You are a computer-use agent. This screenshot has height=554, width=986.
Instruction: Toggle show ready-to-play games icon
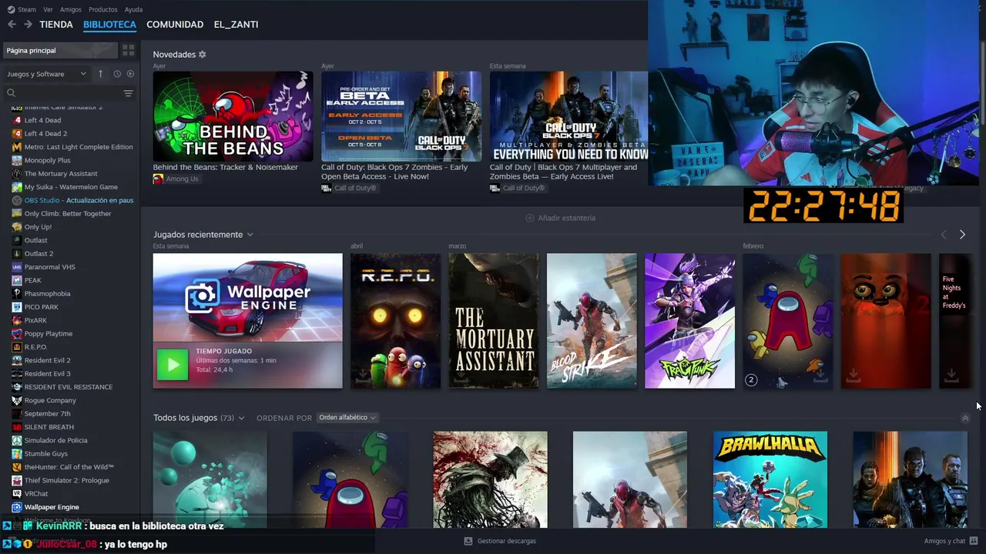[130, 74]
